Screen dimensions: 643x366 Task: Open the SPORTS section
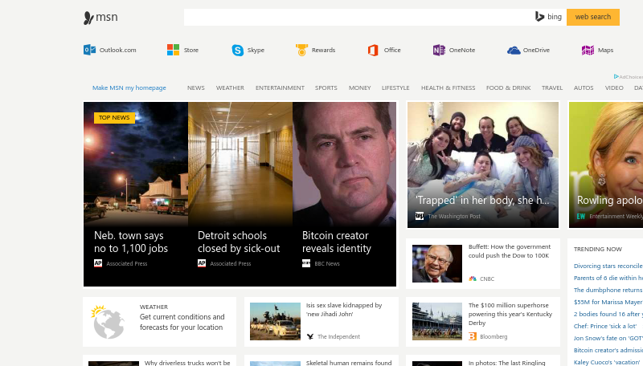click(x=326, y=87)
